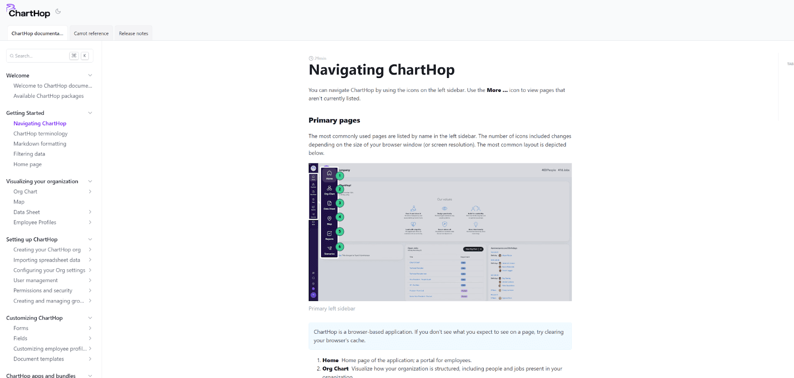Collapse the Welcome section chevron

[x=90, y=76]
